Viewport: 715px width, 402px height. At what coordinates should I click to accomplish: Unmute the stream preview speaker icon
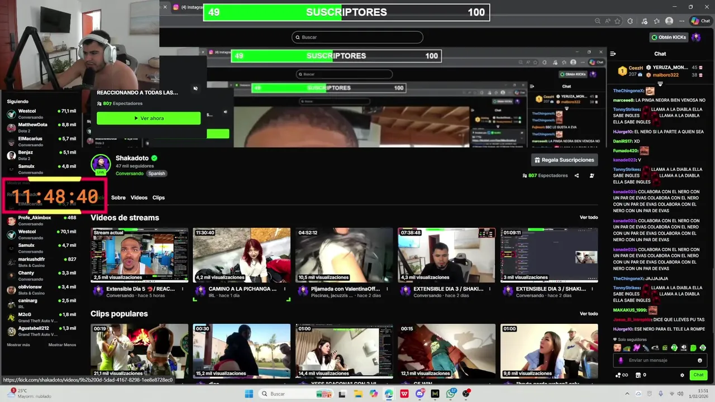(195, 88)
